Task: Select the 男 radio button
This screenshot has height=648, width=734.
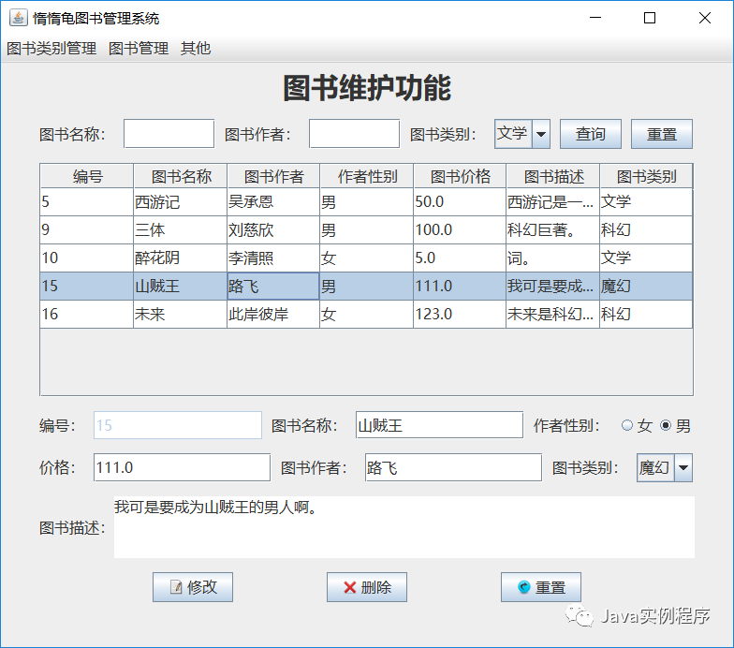Action: pyautogui.click(x=666, y=425)
